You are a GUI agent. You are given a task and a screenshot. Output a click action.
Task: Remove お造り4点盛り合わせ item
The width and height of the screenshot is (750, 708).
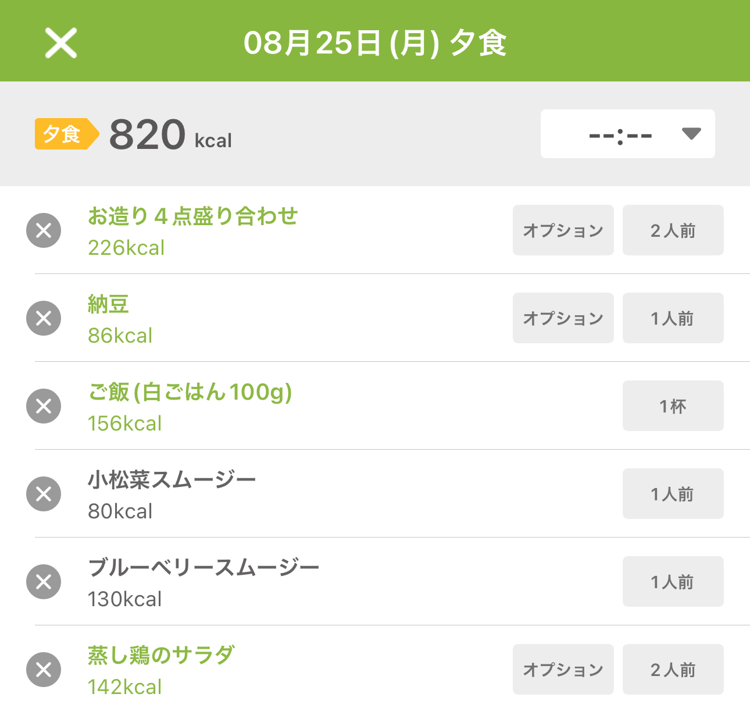pyautogui.click(x=44, y=230)
